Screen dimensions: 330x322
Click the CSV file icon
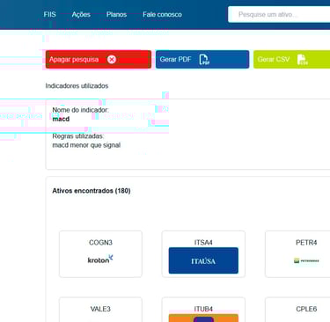coord(302,60)
